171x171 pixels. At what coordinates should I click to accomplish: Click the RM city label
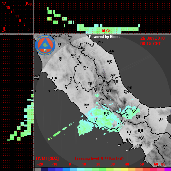[x=87, y=105]
